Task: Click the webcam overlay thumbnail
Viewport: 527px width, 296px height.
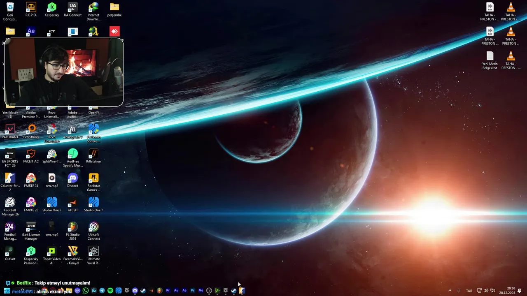Action: tap(64, 72)
